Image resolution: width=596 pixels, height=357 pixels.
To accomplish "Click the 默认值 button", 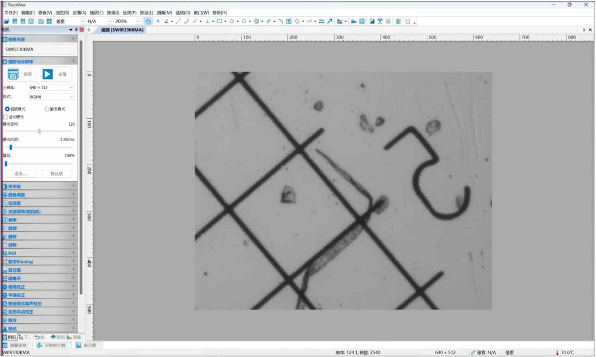I will pyautogui.click(x=57, y=174).
